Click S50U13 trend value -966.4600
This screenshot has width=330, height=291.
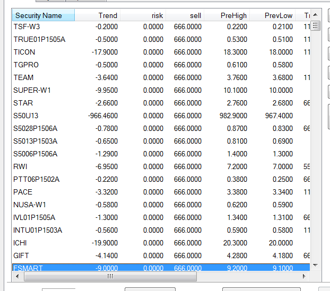tap(103, 116)
